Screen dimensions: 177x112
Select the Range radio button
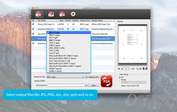click(x=120, y=80)
